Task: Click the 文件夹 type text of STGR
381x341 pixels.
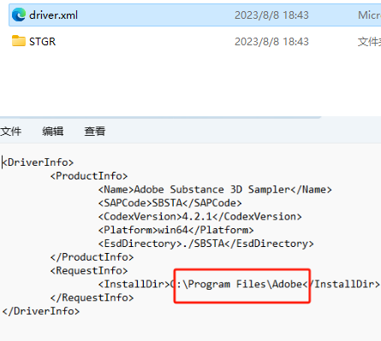Action: [x=369, y=42]
